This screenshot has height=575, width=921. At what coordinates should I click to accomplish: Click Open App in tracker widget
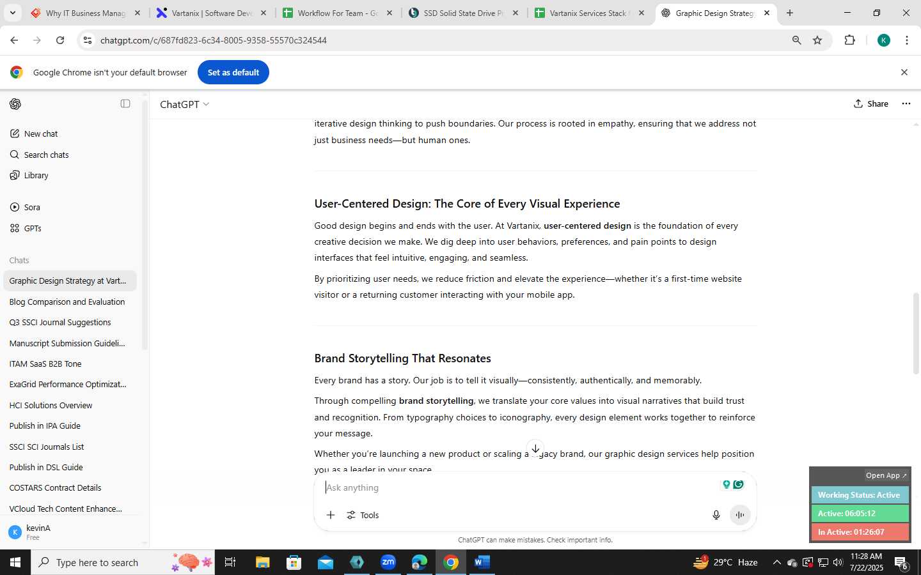[x=886, y=475]
